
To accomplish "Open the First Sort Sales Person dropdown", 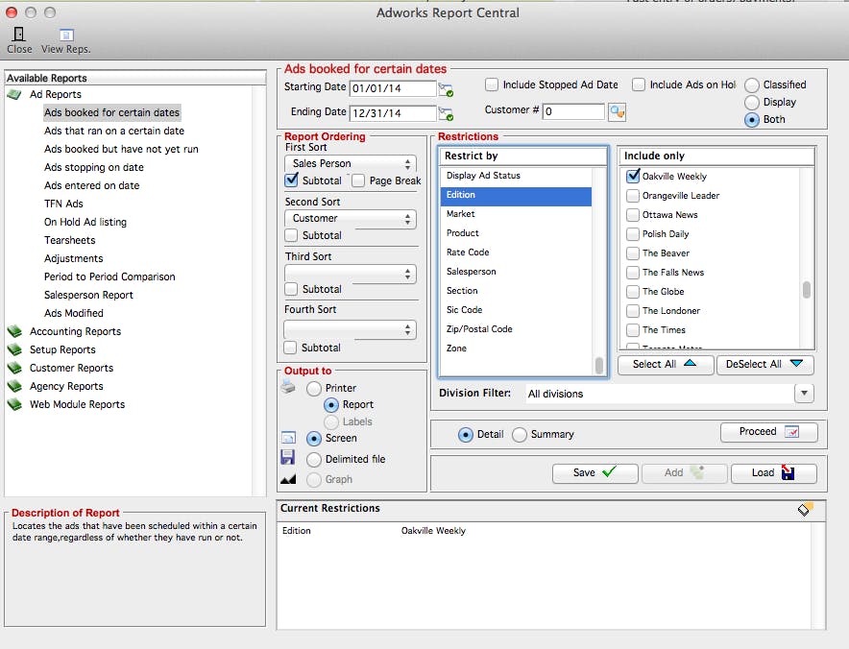I will pyautogui.click(x=350, y=164).
